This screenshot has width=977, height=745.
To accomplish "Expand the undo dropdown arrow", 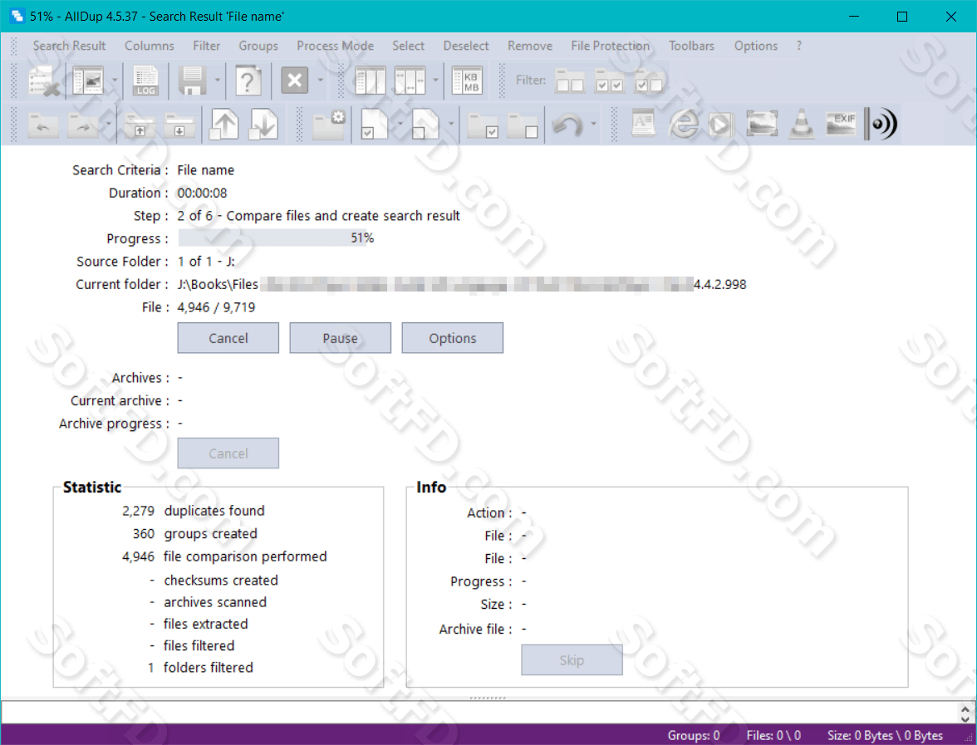I will coord(593,124).
